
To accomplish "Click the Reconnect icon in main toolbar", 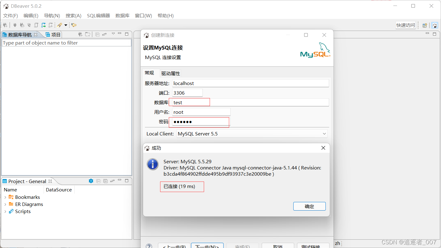I will pyautogui.click(x=22, y=25).
